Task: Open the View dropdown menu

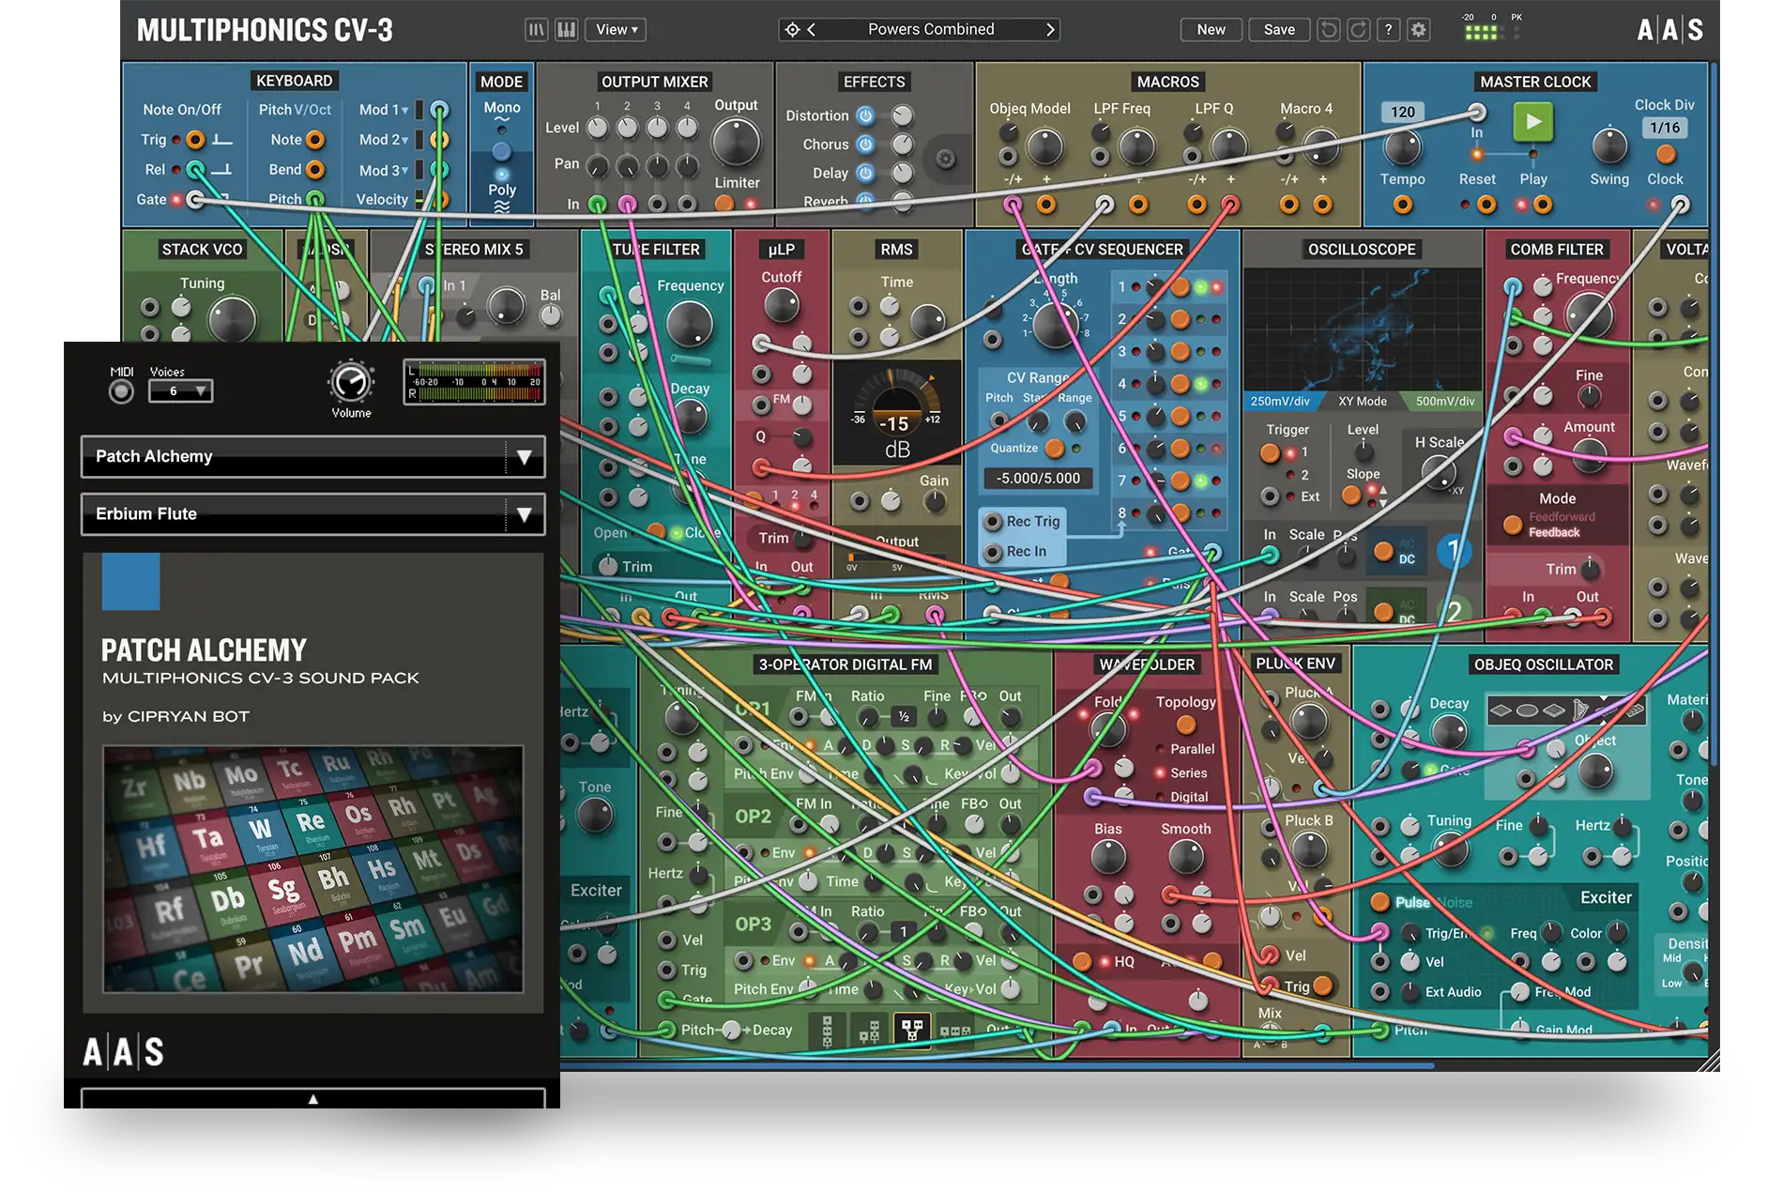Action: coord(616,30)
